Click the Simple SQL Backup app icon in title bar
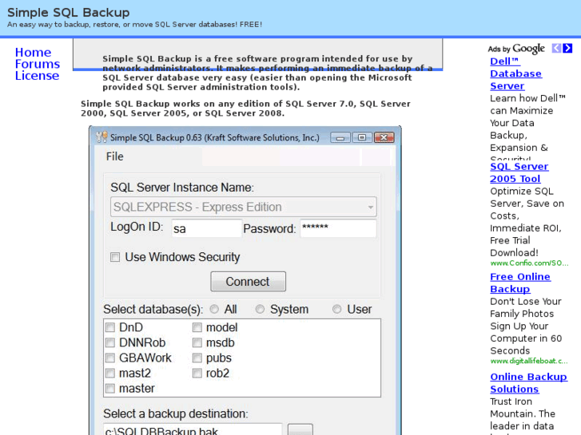 [101, 137]
